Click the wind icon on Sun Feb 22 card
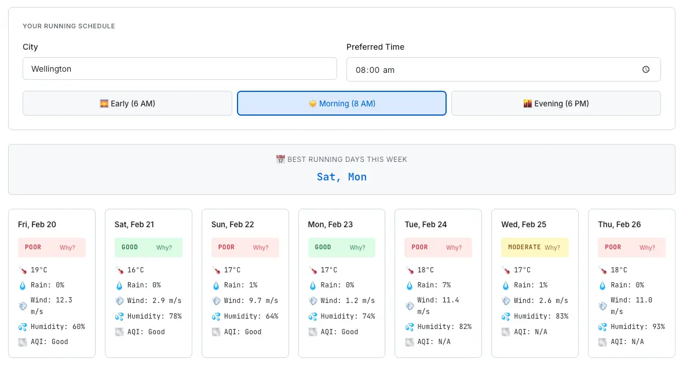Viewport: 683px width, 366px height. [x=216, y=300]
